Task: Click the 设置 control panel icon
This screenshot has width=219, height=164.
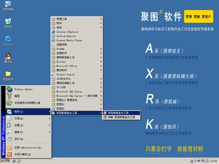Action: point(9,125)
